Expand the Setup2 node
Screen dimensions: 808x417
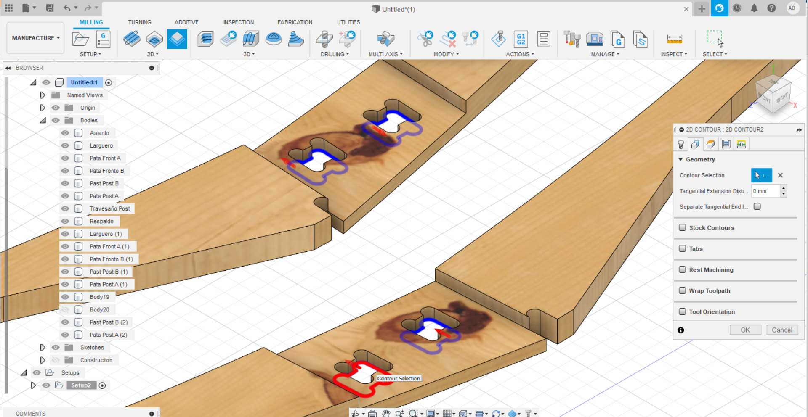pos(33,385)
